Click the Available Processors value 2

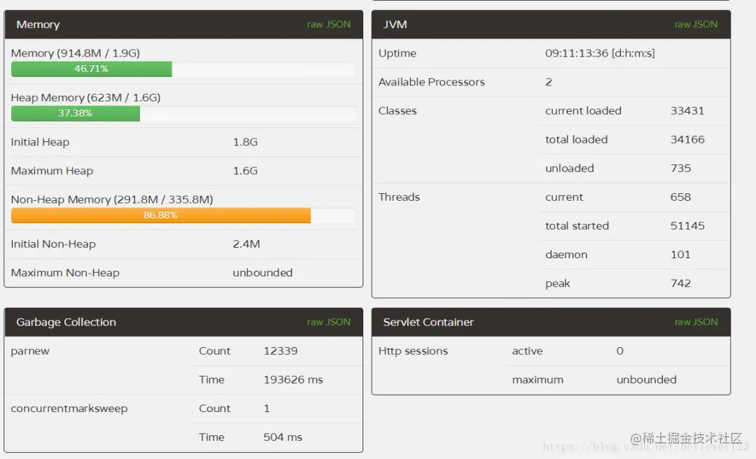549,83
